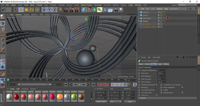Toggle Use Rail Direction checkbox
The width and height of the screenshot is (200, 106).
(x=157, y=90)
